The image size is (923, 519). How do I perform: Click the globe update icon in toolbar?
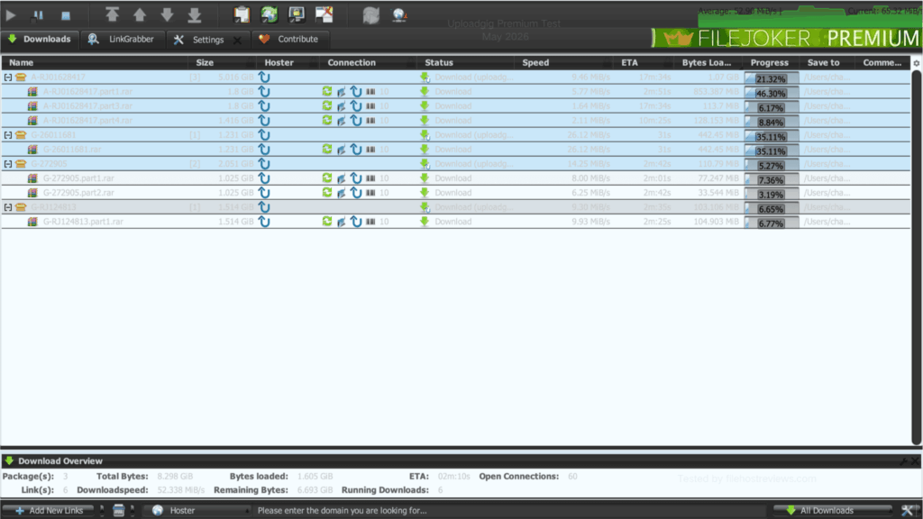pyautogui.click(x=399, y=14)
